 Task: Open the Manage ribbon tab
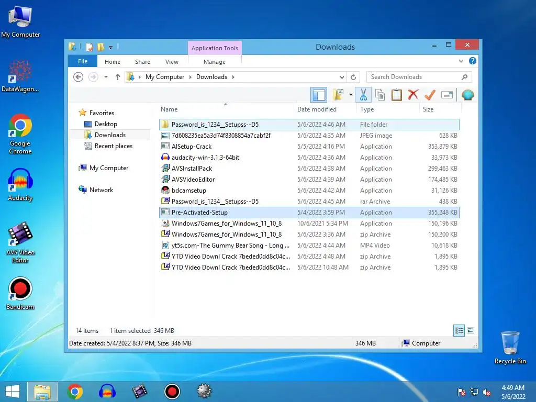click(x=214, y=62)
